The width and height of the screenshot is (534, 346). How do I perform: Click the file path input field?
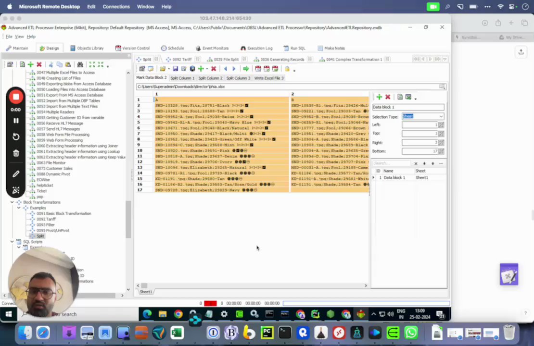pos(287,87)
